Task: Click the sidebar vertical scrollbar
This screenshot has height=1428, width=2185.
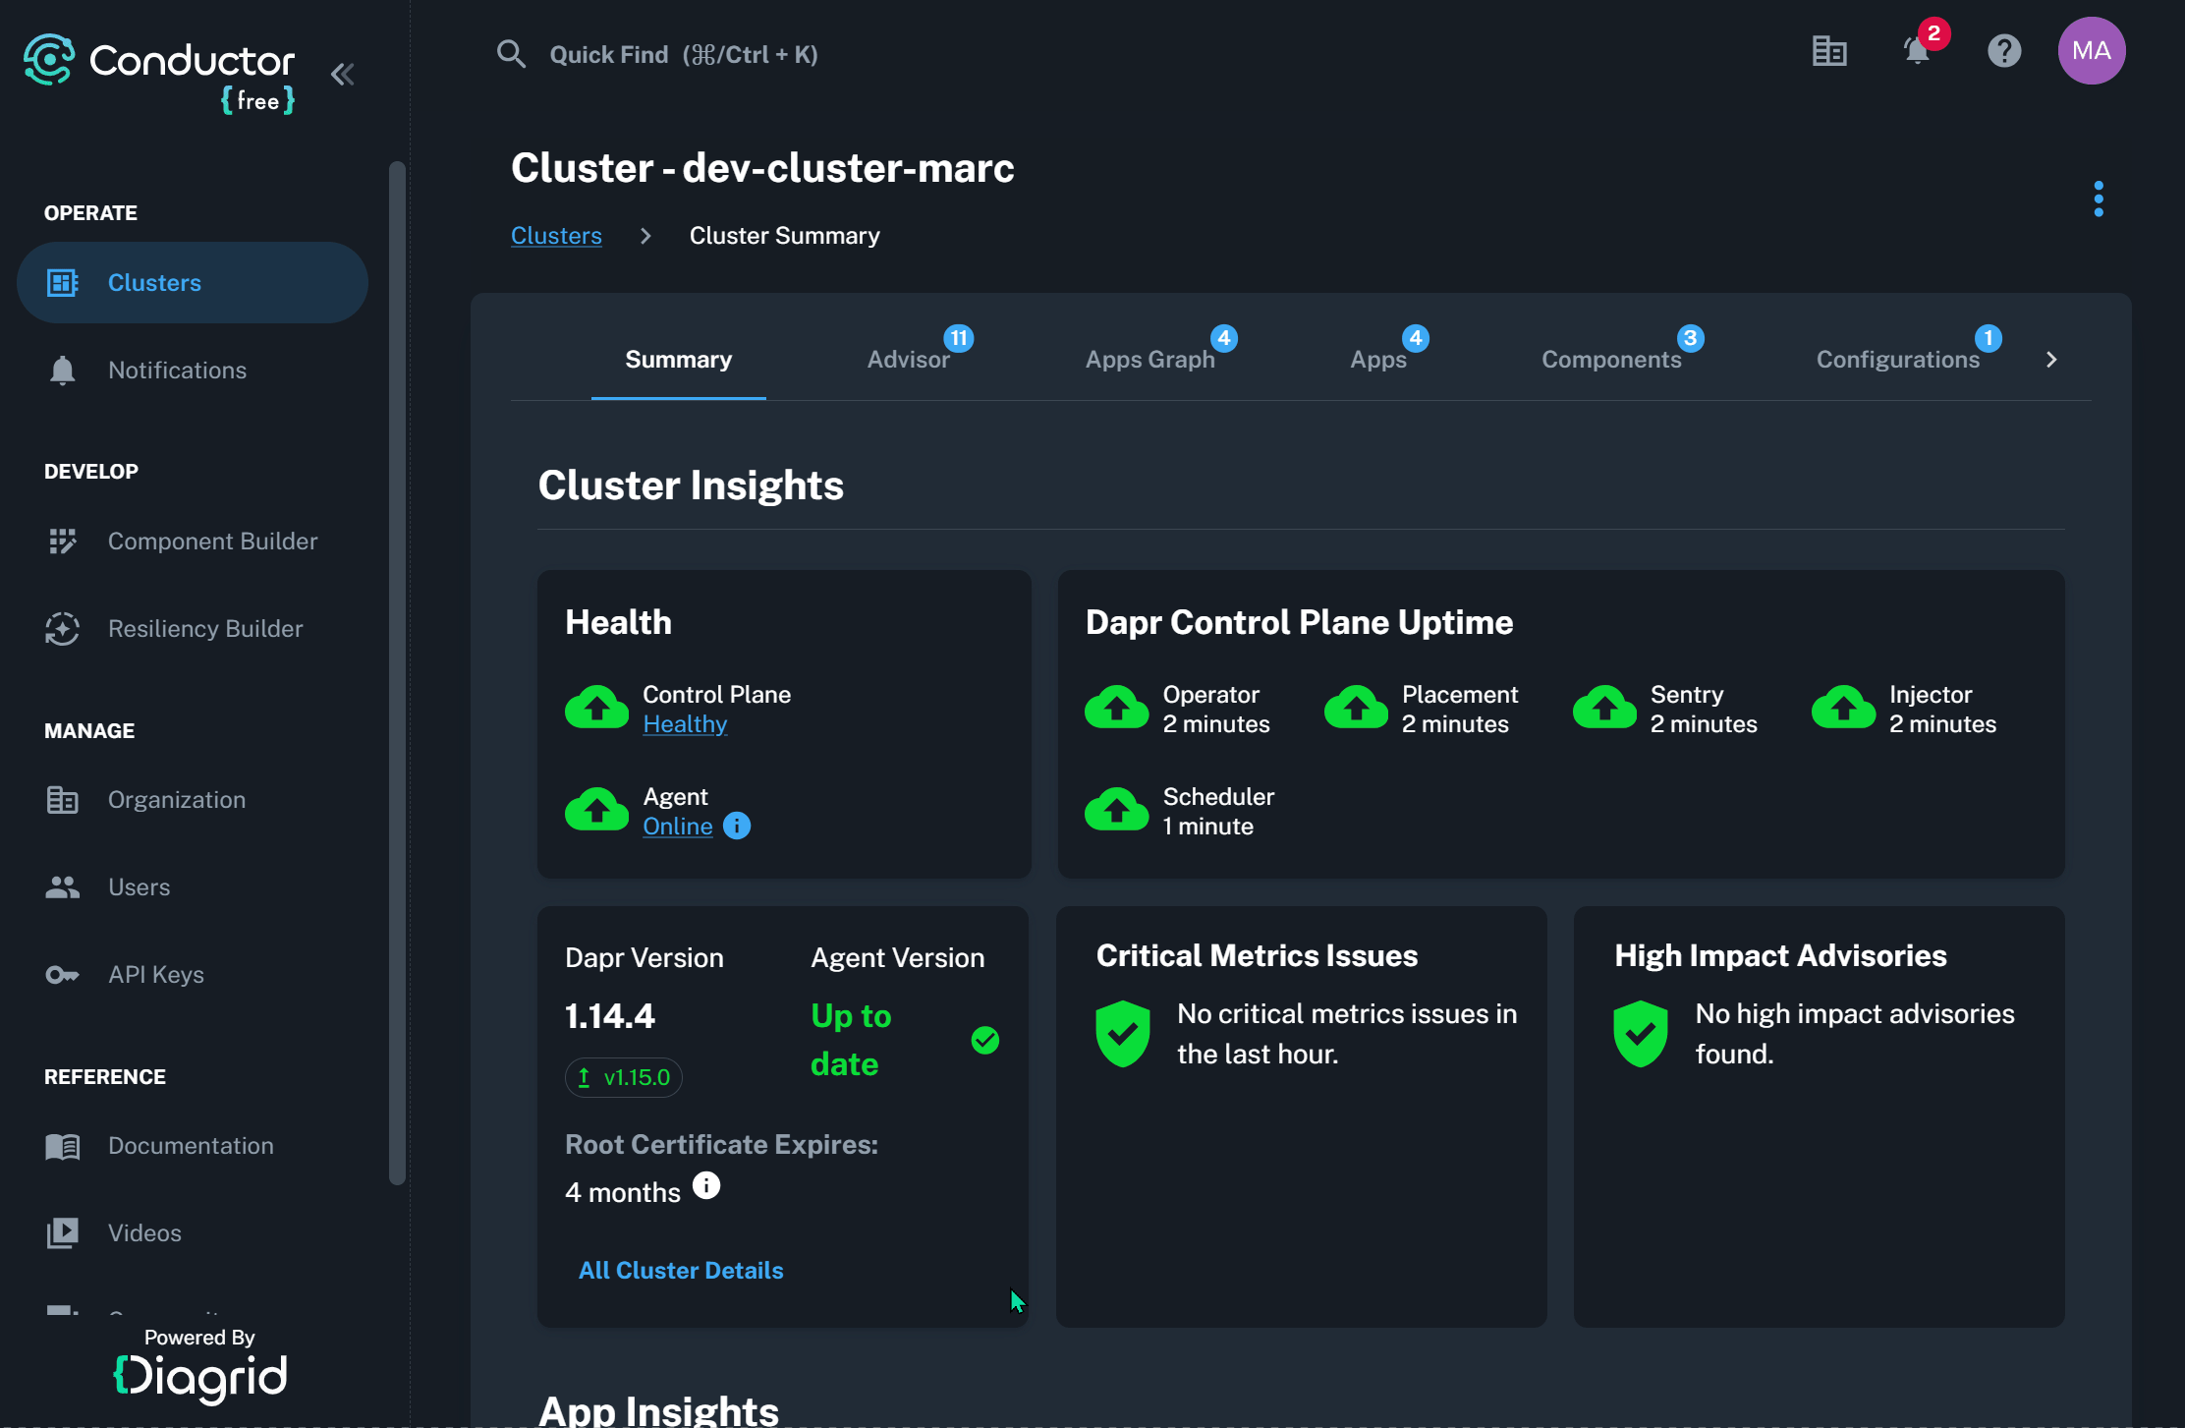Action: [x=397, y=673]
